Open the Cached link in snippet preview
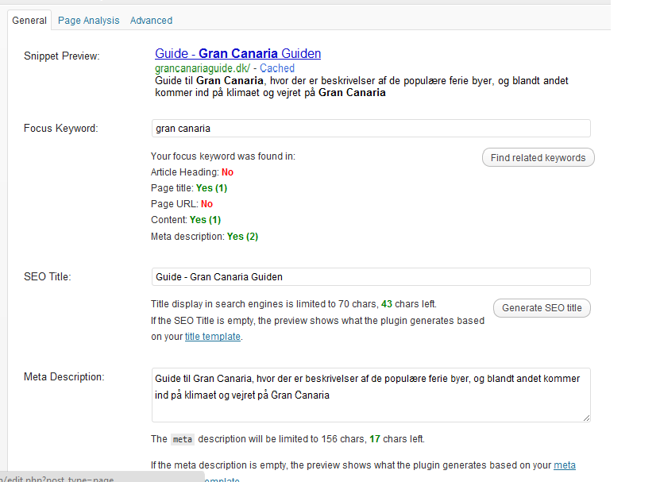 coord(276,69)
